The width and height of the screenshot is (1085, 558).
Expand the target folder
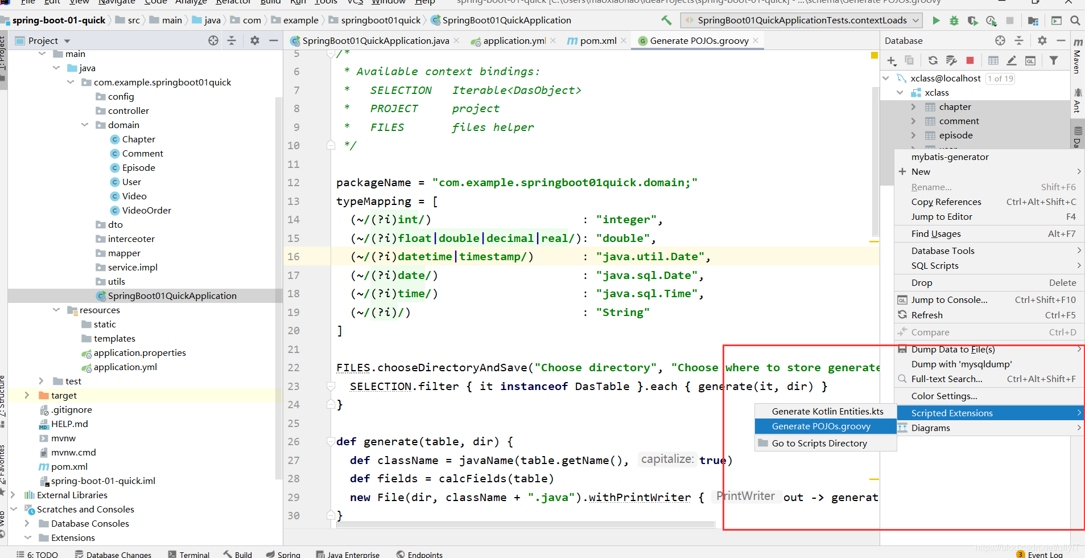pyautogui.click(x=27, y=395)
